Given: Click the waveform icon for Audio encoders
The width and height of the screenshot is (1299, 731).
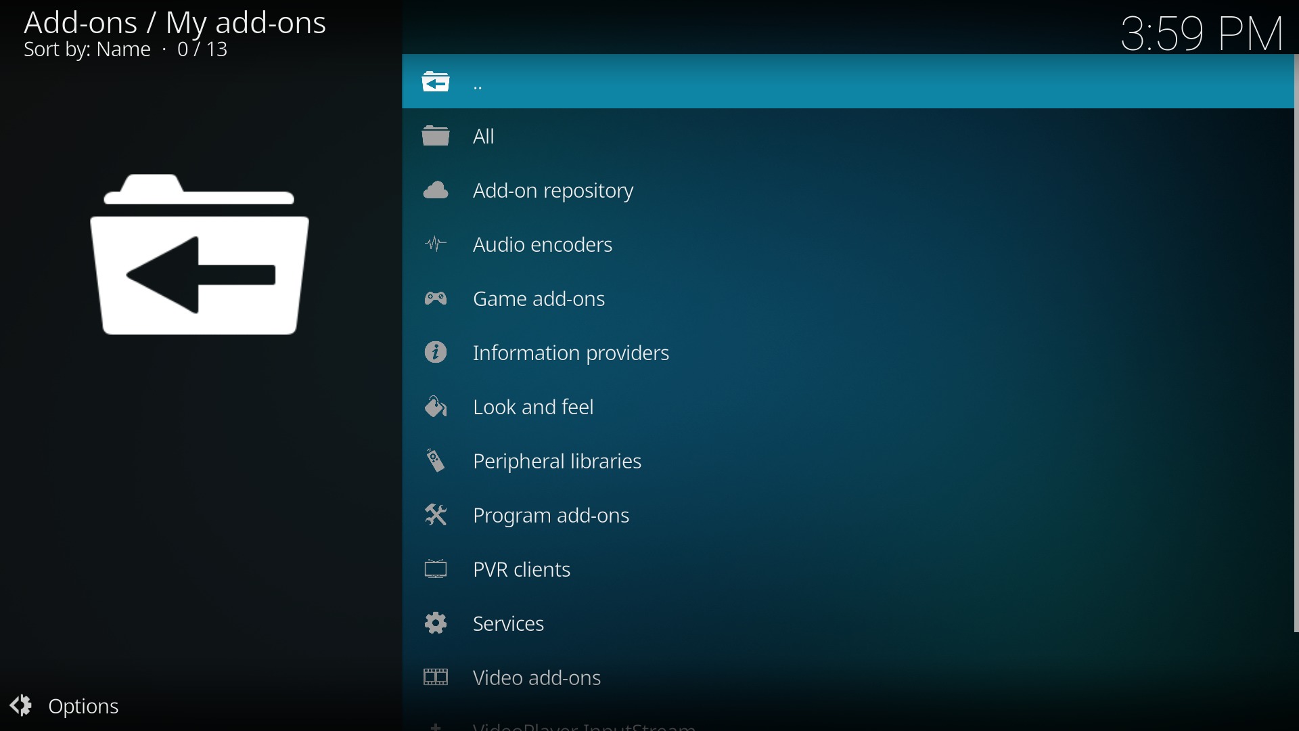Looking at the screenshot, I should pos(436,245).
